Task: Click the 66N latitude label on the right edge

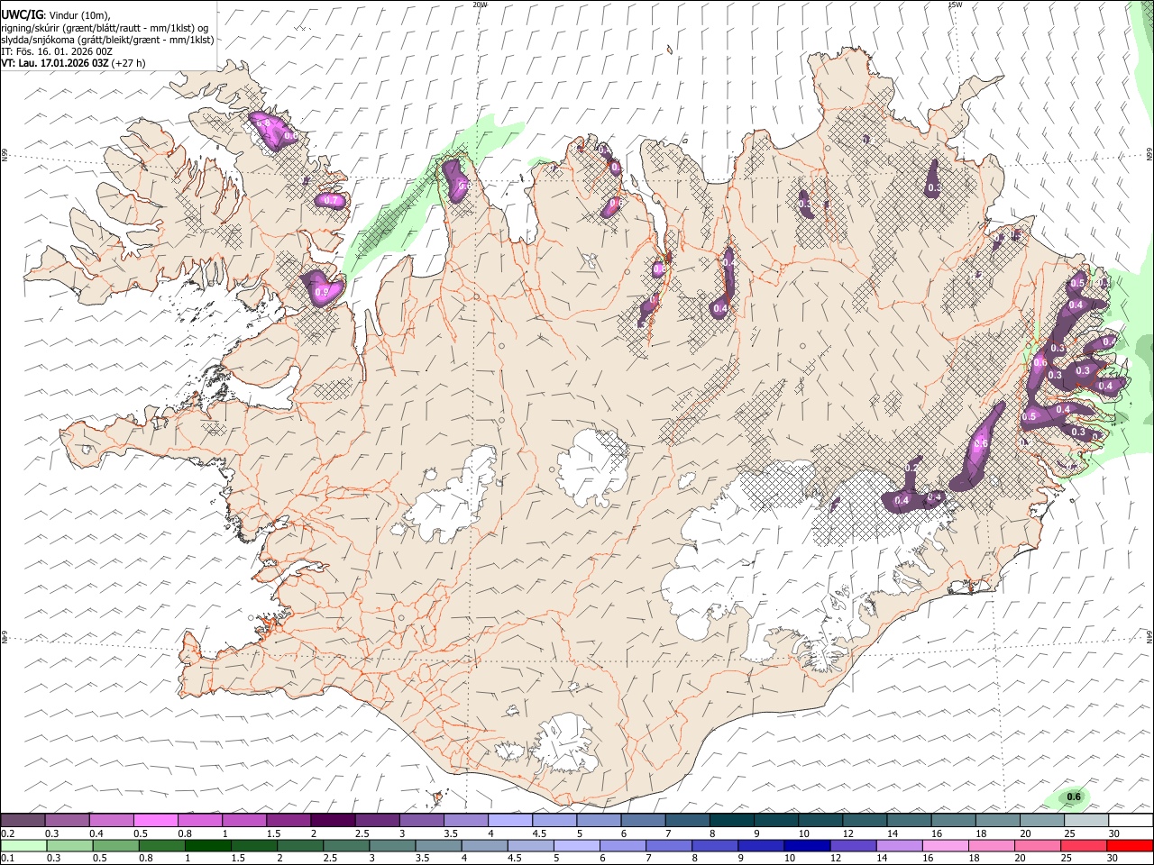Action: point(1149,153)
